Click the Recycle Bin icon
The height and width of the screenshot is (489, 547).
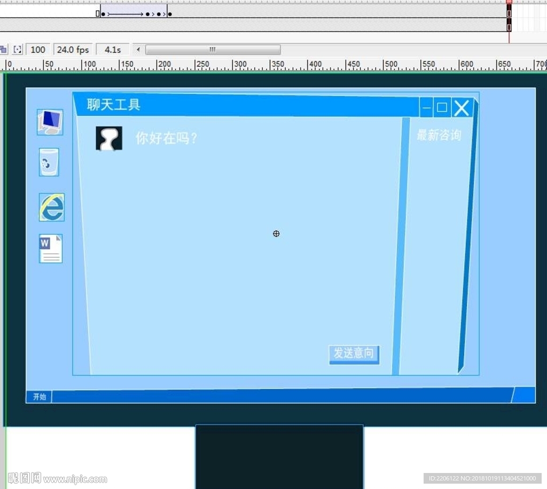(49, 162)
